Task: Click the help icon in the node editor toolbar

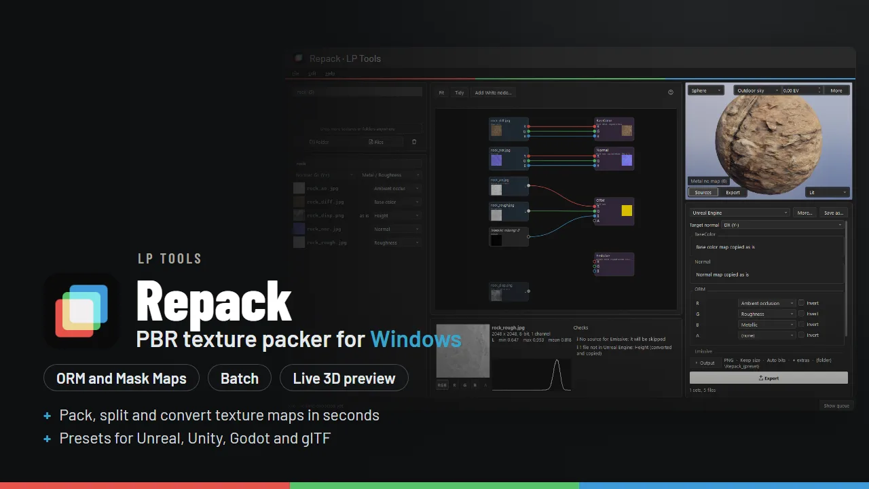Action: click(x=671, y=92)
